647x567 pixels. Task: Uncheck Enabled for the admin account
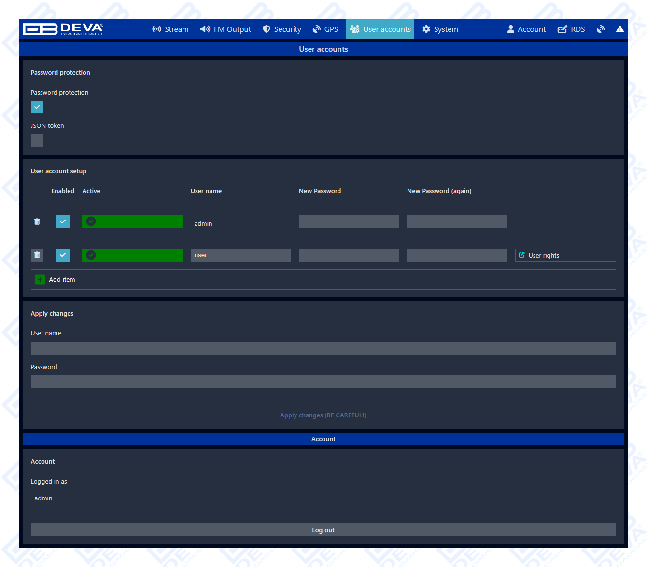click(x=63, y=222)
